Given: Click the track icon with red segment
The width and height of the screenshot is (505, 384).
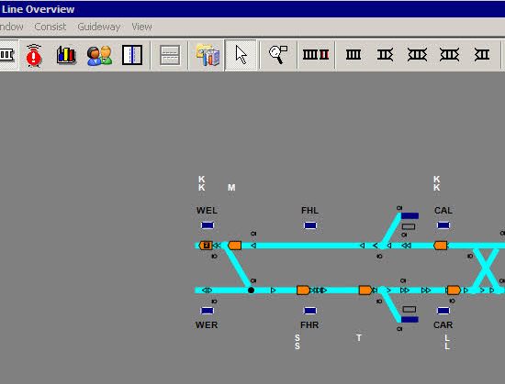Looking at the screenshot, I should 316,55.
